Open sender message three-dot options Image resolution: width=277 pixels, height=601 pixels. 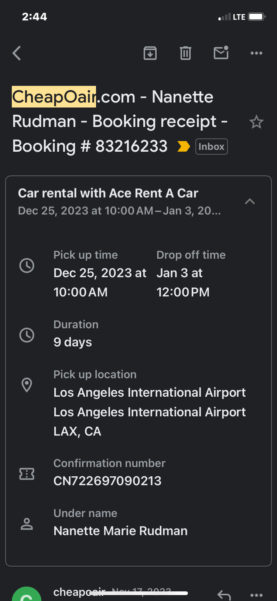pyautogui.click(x=256, y=595)
